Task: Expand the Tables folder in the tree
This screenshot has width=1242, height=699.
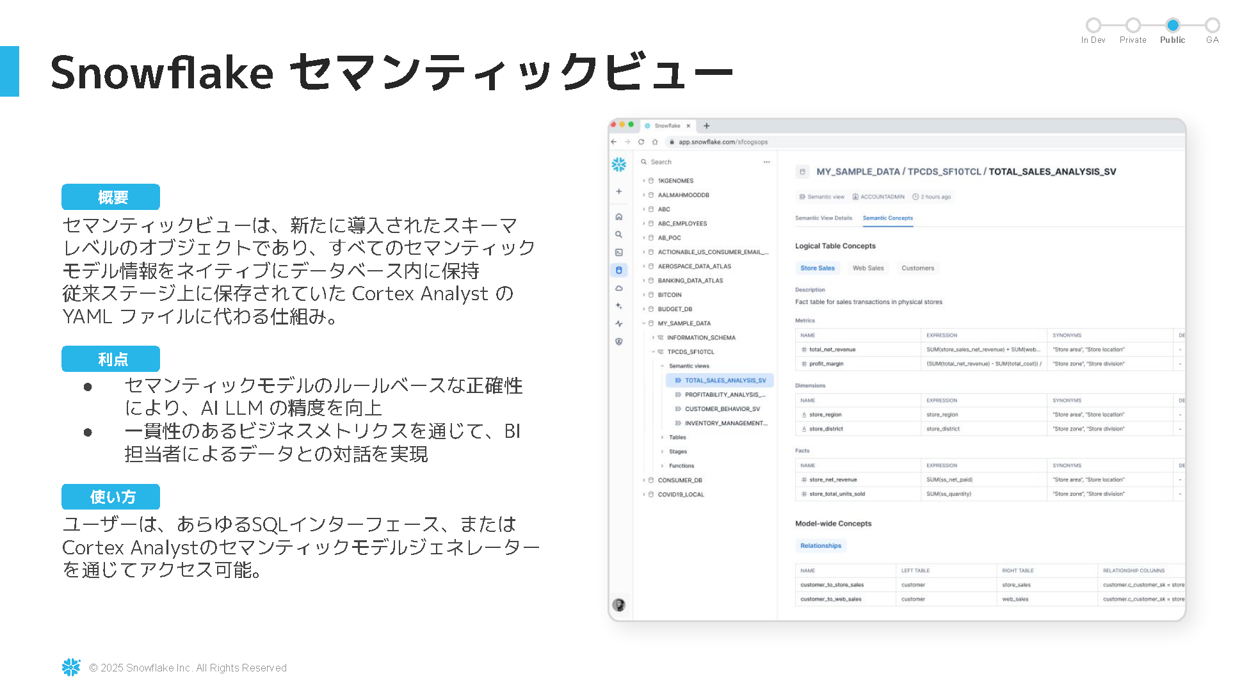Action: click(663, 437)
